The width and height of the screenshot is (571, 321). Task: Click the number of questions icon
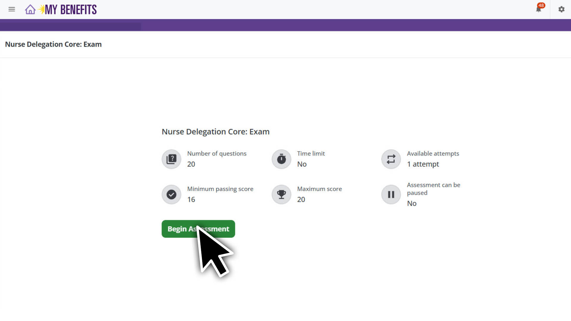tap(171, 159)
